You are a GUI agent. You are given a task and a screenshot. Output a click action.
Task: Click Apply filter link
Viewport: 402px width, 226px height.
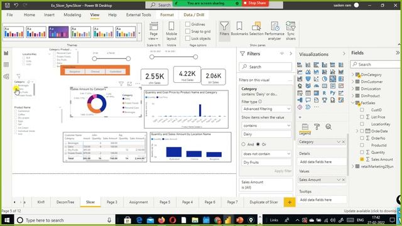tap(283, 171)
